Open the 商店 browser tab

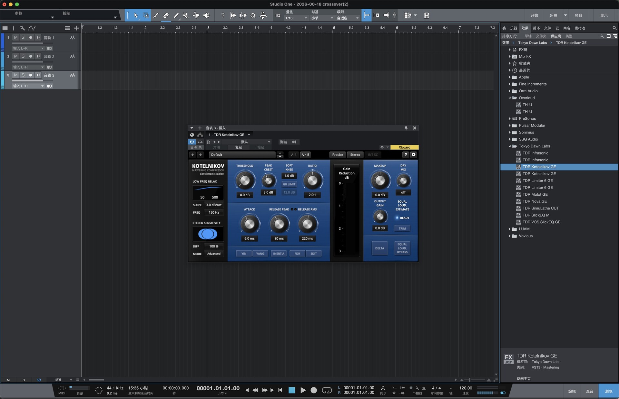[x=567, y=28]
